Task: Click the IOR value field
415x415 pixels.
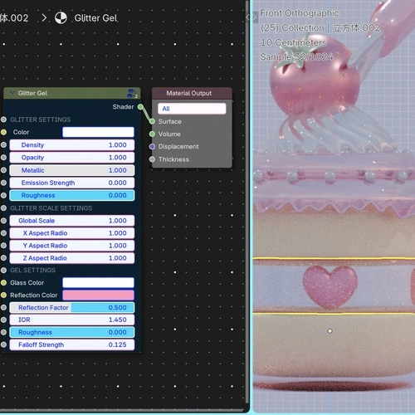Action: (72, 320)
